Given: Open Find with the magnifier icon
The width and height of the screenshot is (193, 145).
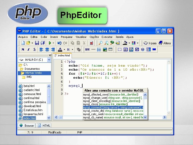Looking at the screenshot, I should click(x=101, y=43).
